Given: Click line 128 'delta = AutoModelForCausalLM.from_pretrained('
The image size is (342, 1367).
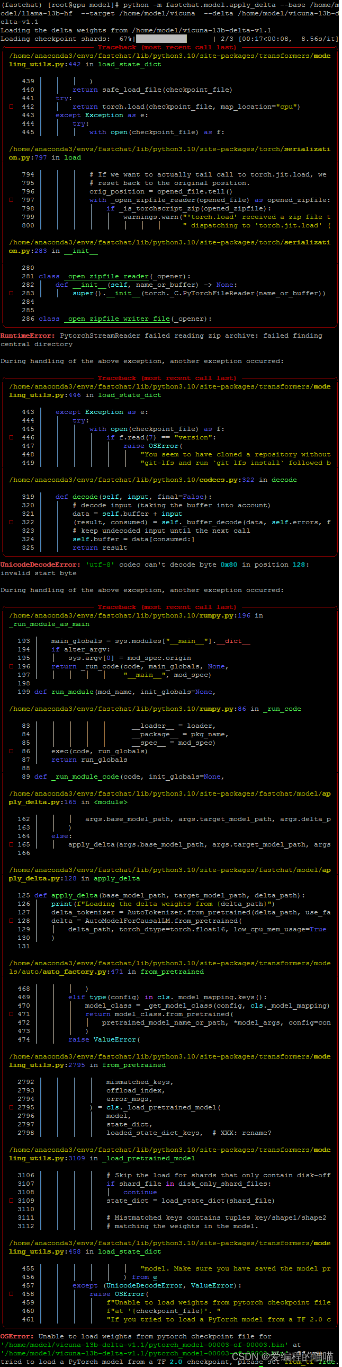Looking at the screenshot, I should point(146,922).
